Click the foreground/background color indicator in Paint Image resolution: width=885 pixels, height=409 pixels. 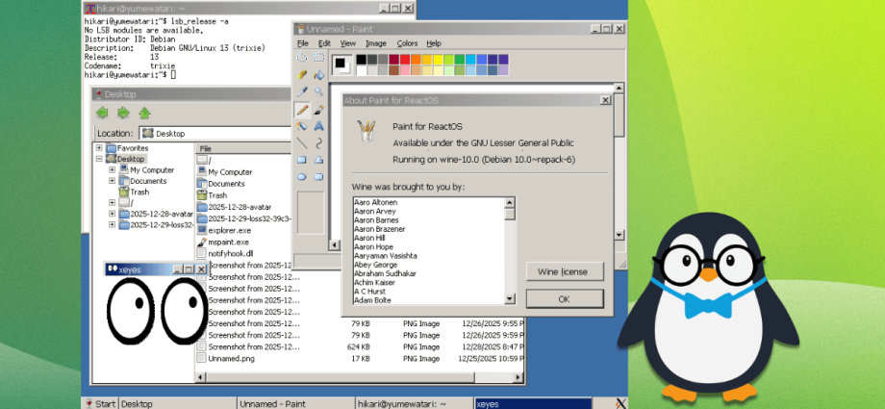341,64
